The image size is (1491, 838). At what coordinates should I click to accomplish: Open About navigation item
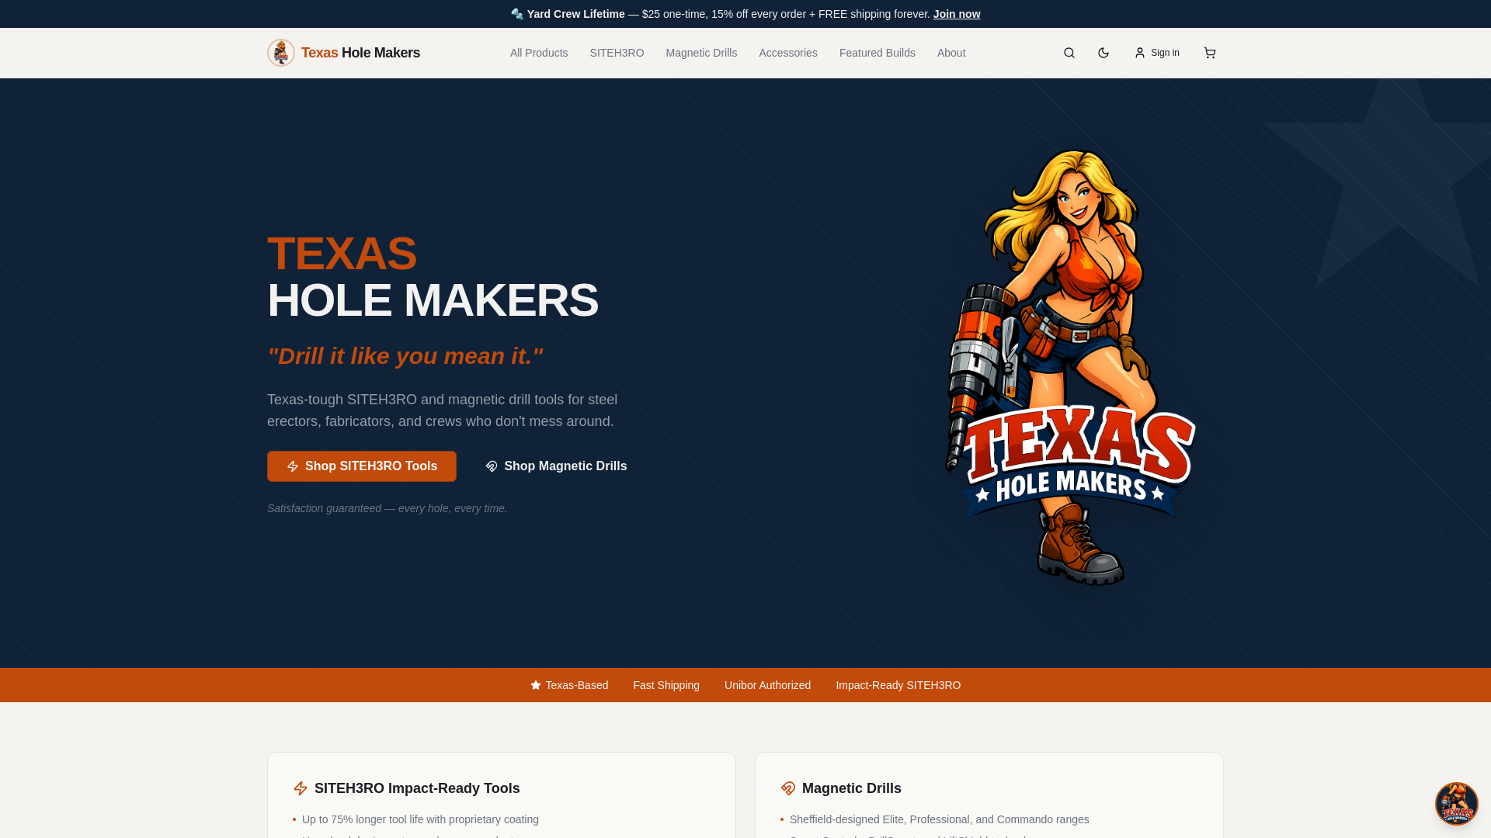951,53
